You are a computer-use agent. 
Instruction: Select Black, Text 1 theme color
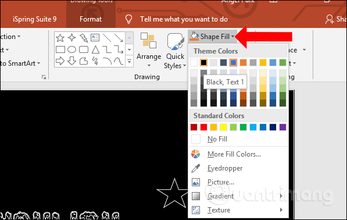pyautogui.click(x=204, y=63)
